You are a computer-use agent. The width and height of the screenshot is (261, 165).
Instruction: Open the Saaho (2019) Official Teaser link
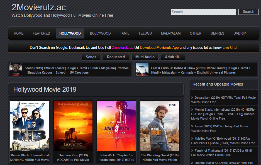(76, 70)
